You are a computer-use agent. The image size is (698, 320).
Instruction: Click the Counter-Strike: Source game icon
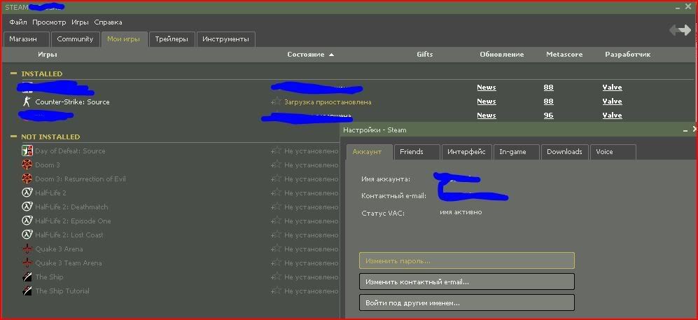27,102
